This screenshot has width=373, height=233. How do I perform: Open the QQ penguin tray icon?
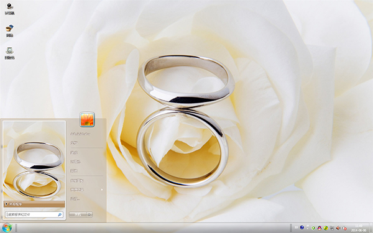point(320,228)
